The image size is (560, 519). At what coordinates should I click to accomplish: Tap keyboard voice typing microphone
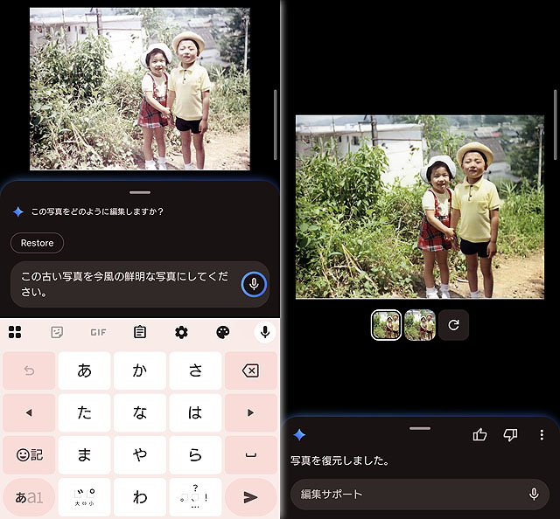[x=263, y=332]
